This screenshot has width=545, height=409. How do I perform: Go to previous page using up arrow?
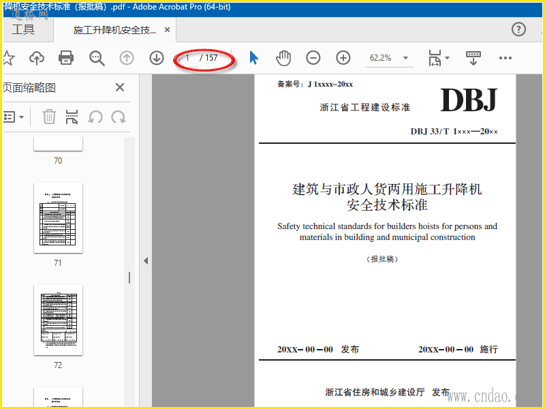127,58
